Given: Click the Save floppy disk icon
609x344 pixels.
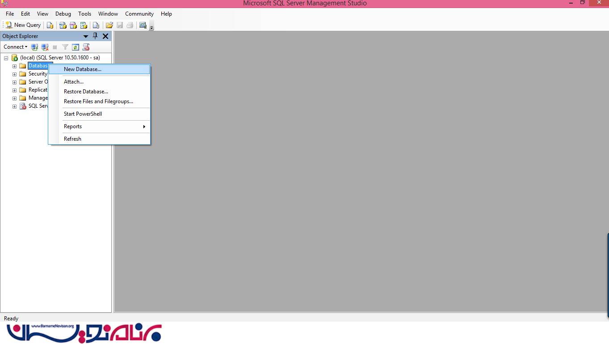Looking at the screenshot, I should [x=120, y=25].
